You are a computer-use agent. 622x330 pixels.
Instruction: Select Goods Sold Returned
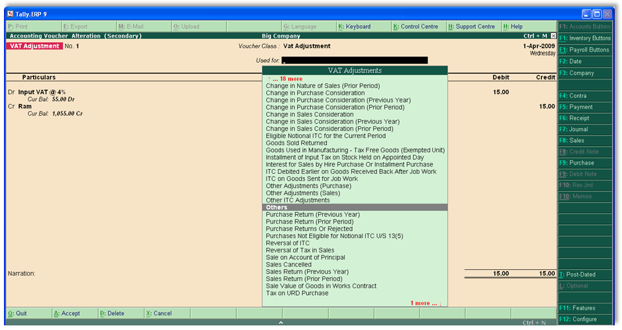click(296, 143)
